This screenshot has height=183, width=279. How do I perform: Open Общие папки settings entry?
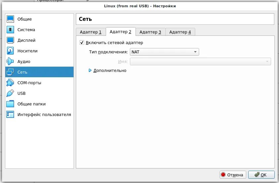click(x=39, y=104)
